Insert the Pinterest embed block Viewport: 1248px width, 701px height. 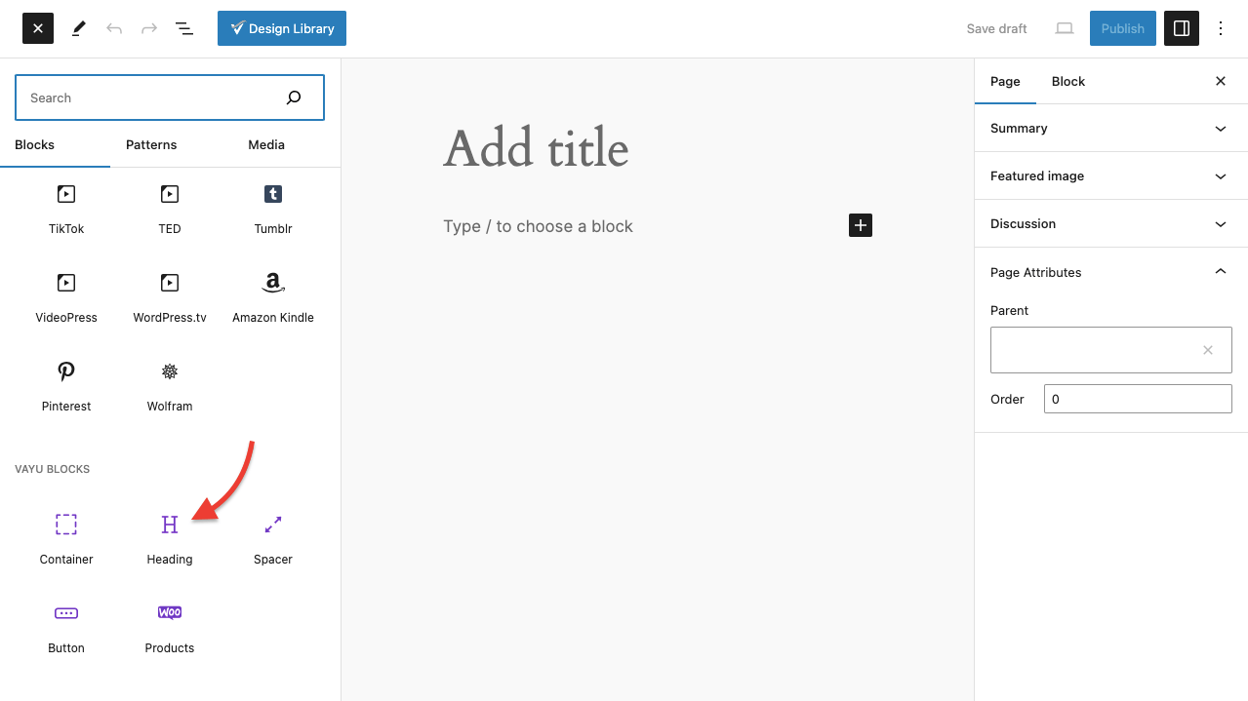click(66, 384)
